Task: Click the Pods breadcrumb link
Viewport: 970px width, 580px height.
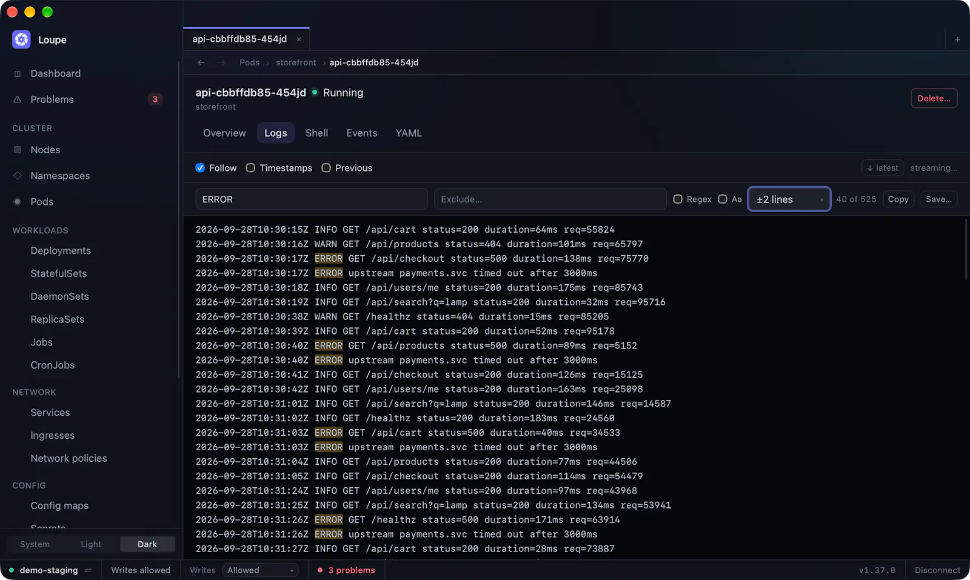Action: tap(249, 62)
